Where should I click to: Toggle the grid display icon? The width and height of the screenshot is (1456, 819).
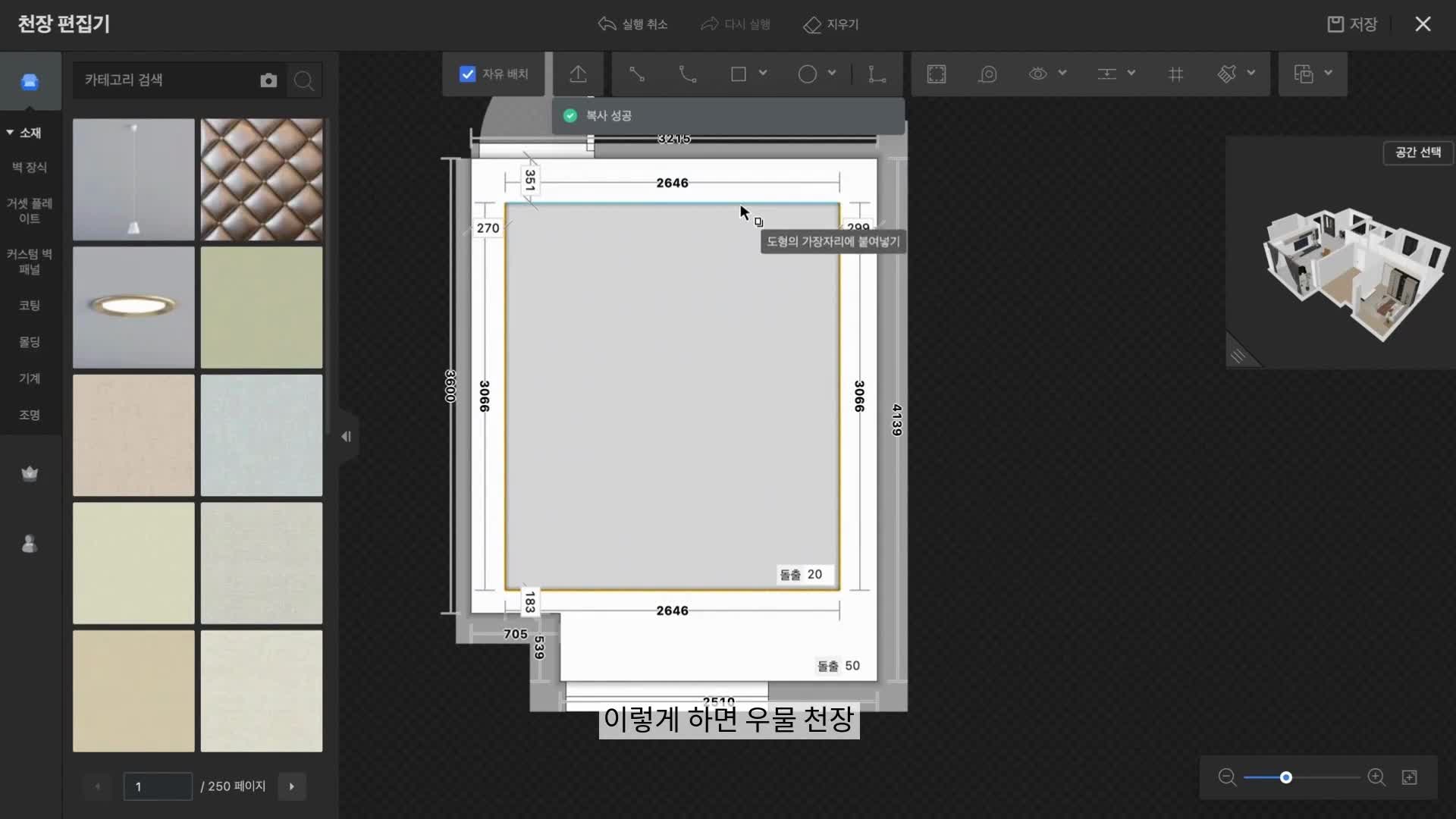1175,74
